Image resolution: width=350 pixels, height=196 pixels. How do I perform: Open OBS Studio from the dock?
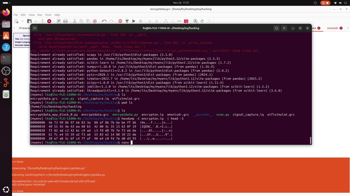6,71
